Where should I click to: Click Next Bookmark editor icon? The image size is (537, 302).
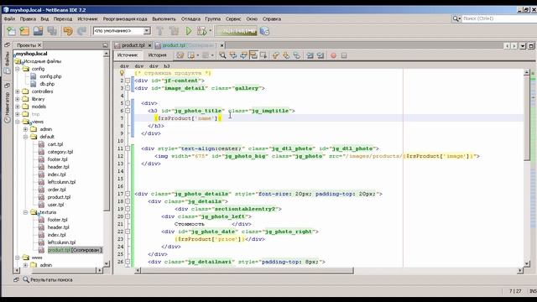pyautogui.click(x=286, y=55)
